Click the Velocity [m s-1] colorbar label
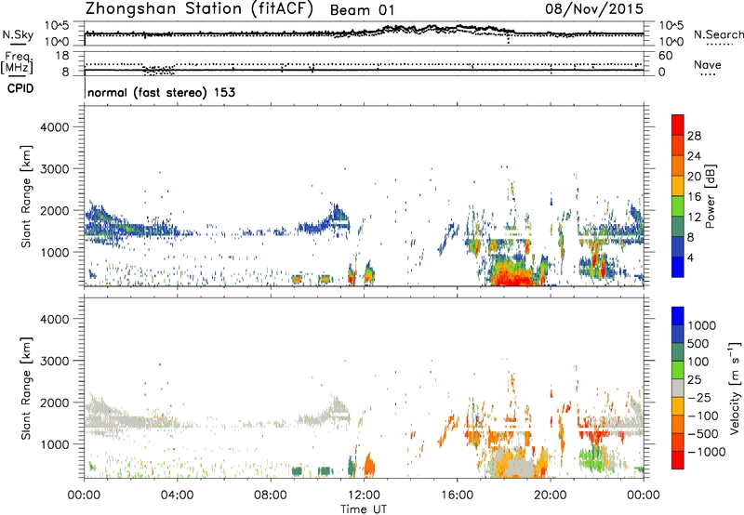The height and width of the screenshot is (515, 744). pos(735,388)
